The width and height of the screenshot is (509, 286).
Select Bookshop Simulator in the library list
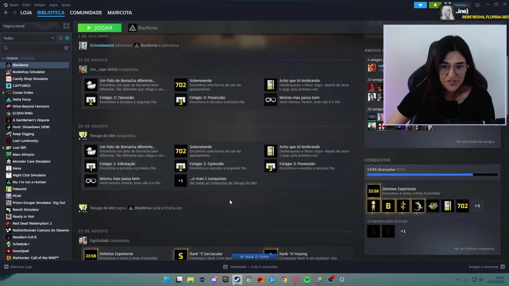tap(29, 72)
